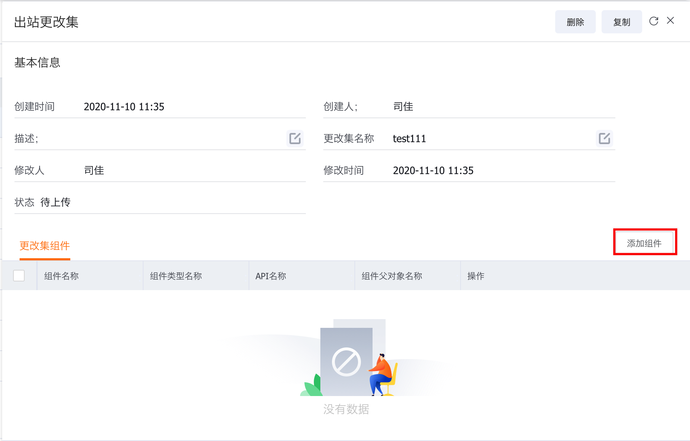
Task: Close the 出站更改集 panel with the X
Action: pyautogui.click(x=671, y=21)
